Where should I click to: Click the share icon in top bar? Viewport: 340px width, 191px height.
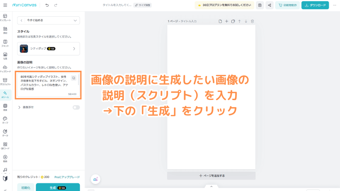(270, 5)
